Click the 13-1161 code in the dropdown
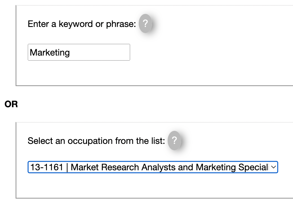This screenshot has width=293, height=210. tap(47, 167)
